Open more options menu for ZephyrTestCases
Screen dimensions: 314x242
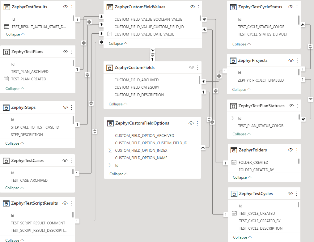(x=71, y=161)
